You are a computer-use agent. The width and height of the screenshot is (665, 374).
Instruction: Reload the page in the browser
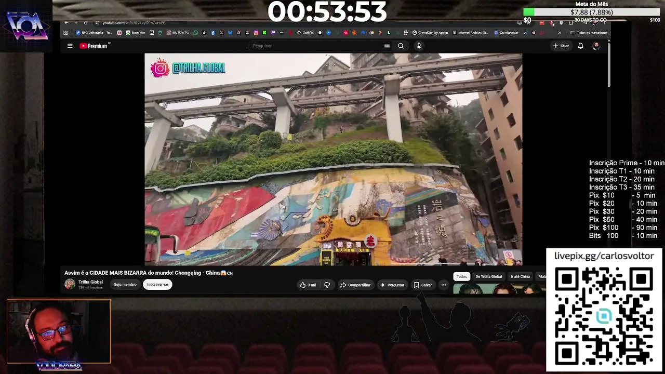tap(86, 23)
